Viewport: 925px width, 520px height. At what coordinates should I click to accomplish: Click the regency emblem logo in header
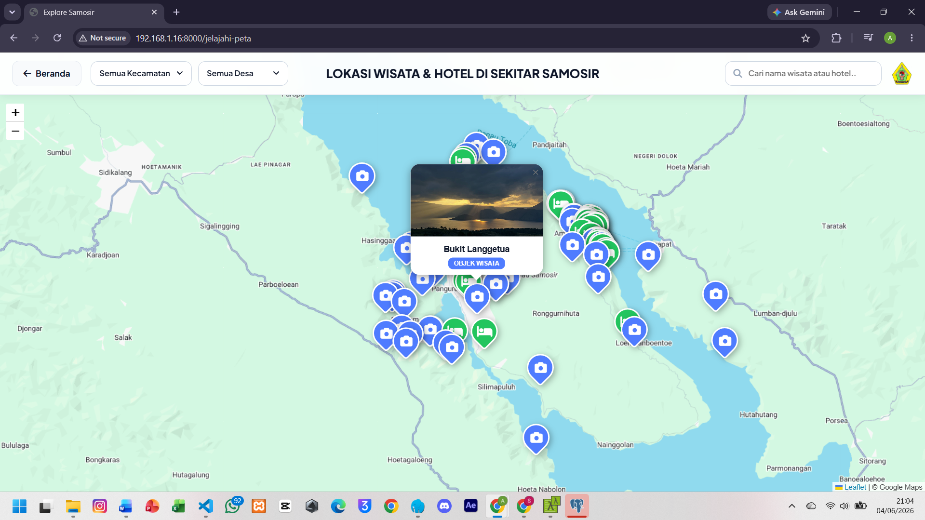901,74
